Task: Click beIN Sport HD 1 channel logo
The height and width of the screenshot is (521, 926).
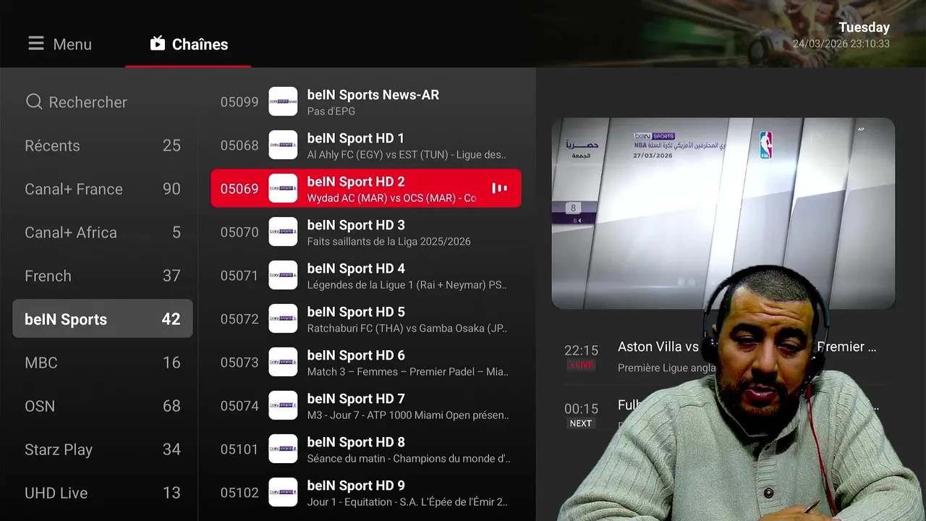Action: [x=283, y=145]
